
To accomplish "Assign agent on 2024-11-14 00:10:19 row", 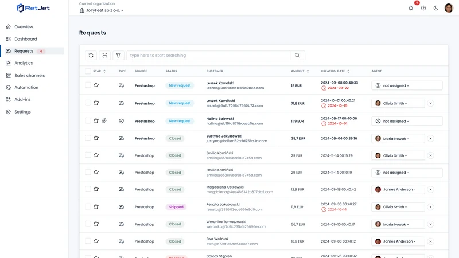I will tap(407, 173).
